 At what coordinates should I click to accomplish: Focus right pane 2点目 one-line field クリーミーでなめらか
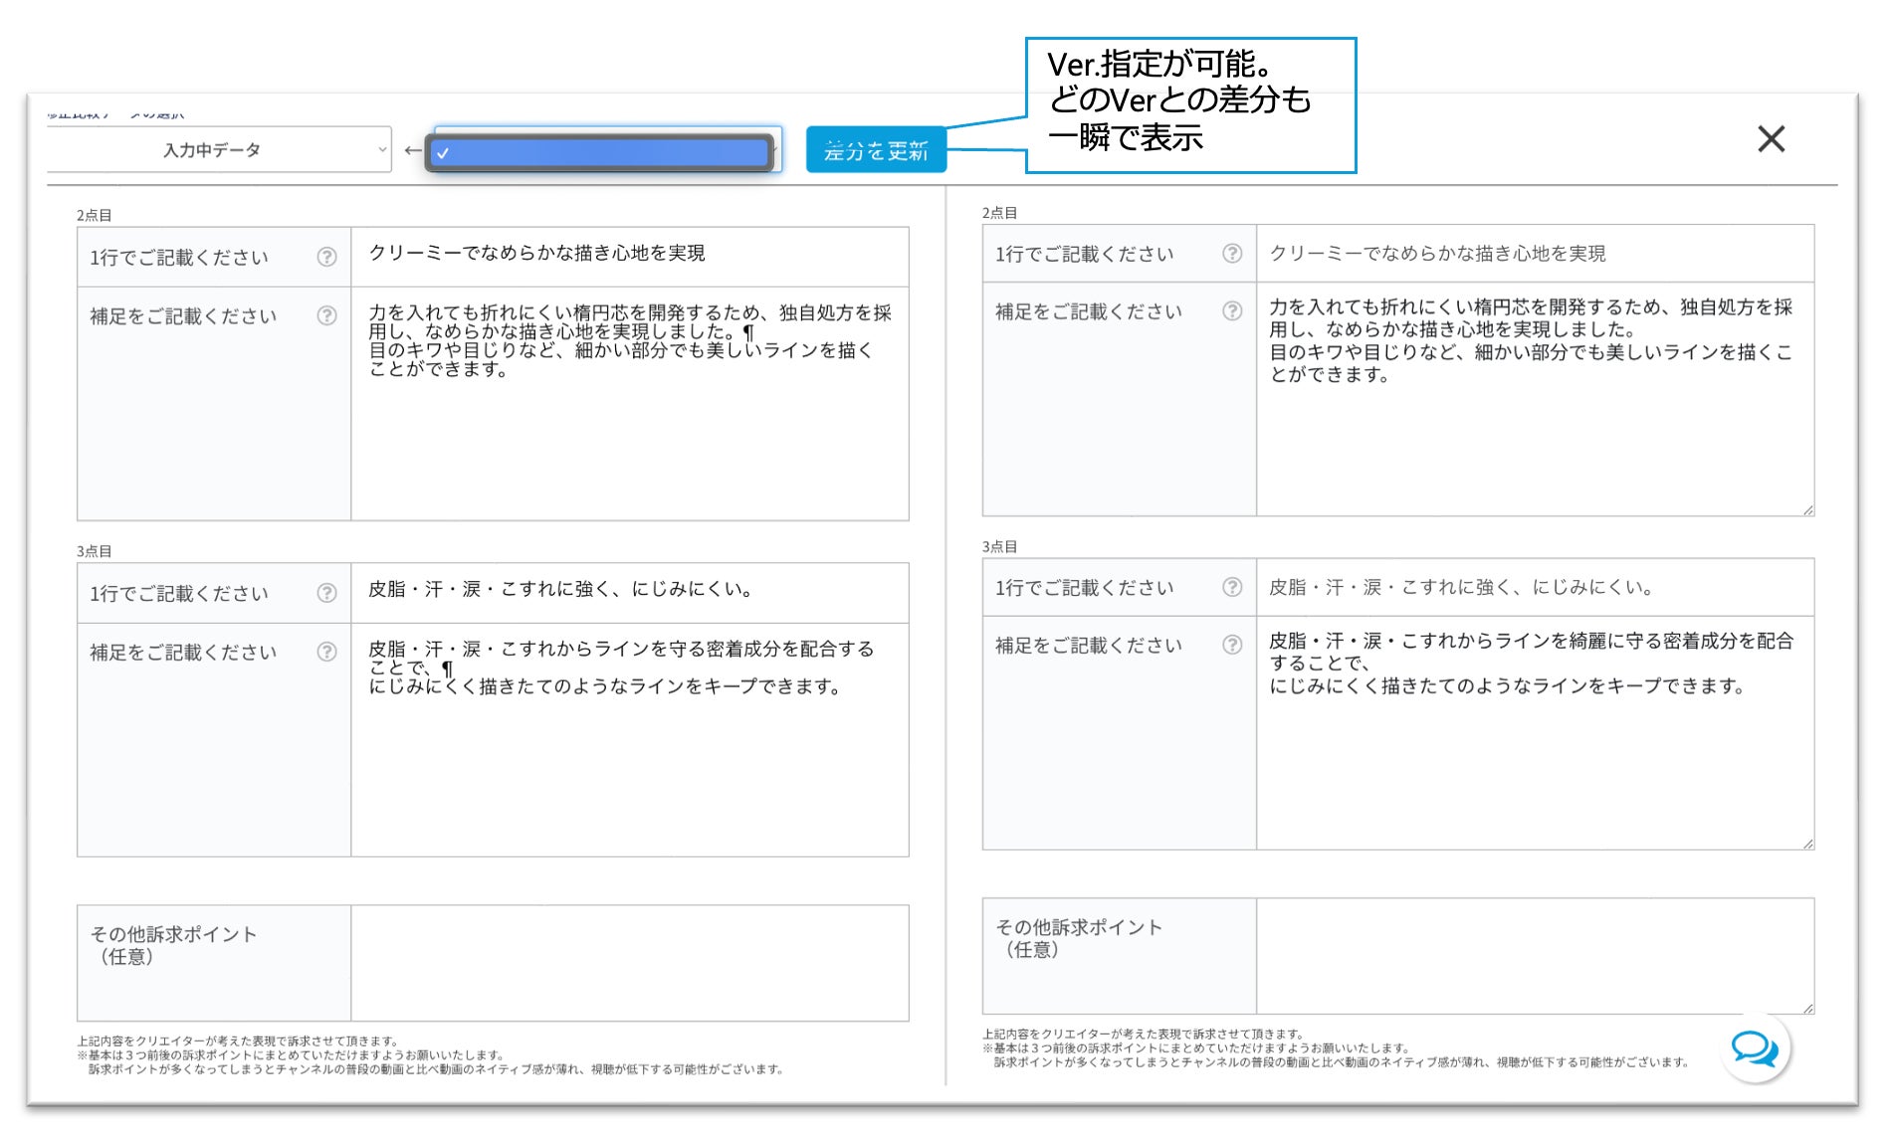(x=1535, y=254)
